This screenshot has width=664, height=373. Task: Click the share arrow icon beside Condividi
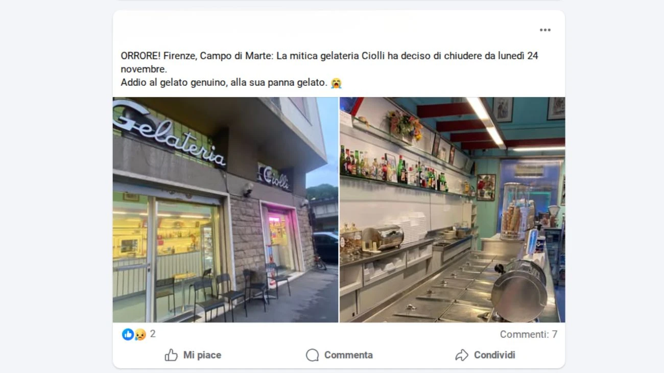pyautogui.click(x=462, y=355)
